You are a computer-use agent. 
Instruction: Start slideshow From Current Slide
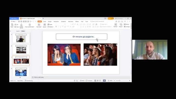click(30, 26)
